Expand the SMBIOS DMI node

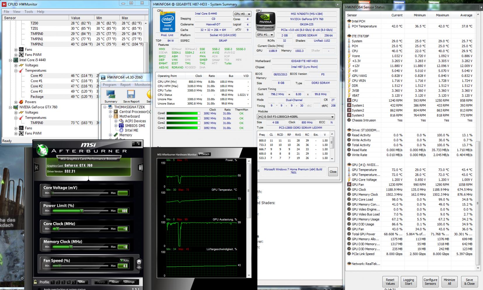pos(116,126)
